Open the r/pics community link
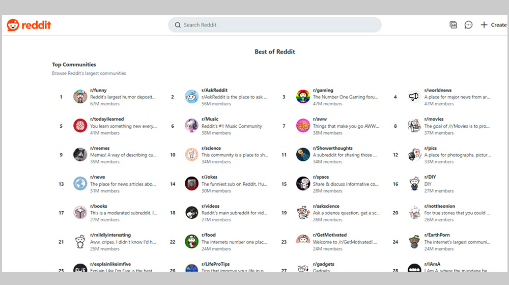This screenshot has width=509, height=285. 431,148
